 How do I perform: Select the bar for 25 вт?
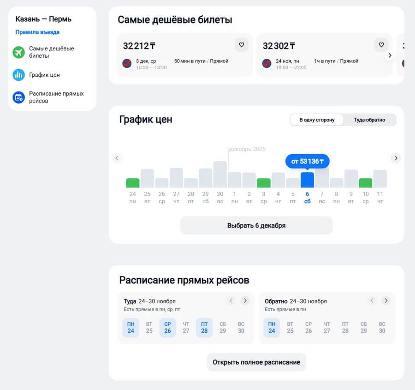(147, 178)
